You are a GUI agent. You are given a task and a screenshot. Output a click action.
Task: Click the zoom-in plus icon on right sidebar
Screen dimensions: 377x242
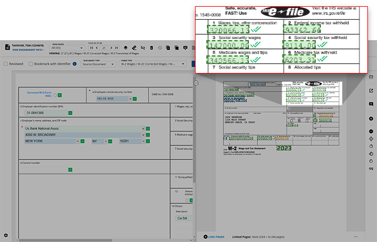coord(371,119)
